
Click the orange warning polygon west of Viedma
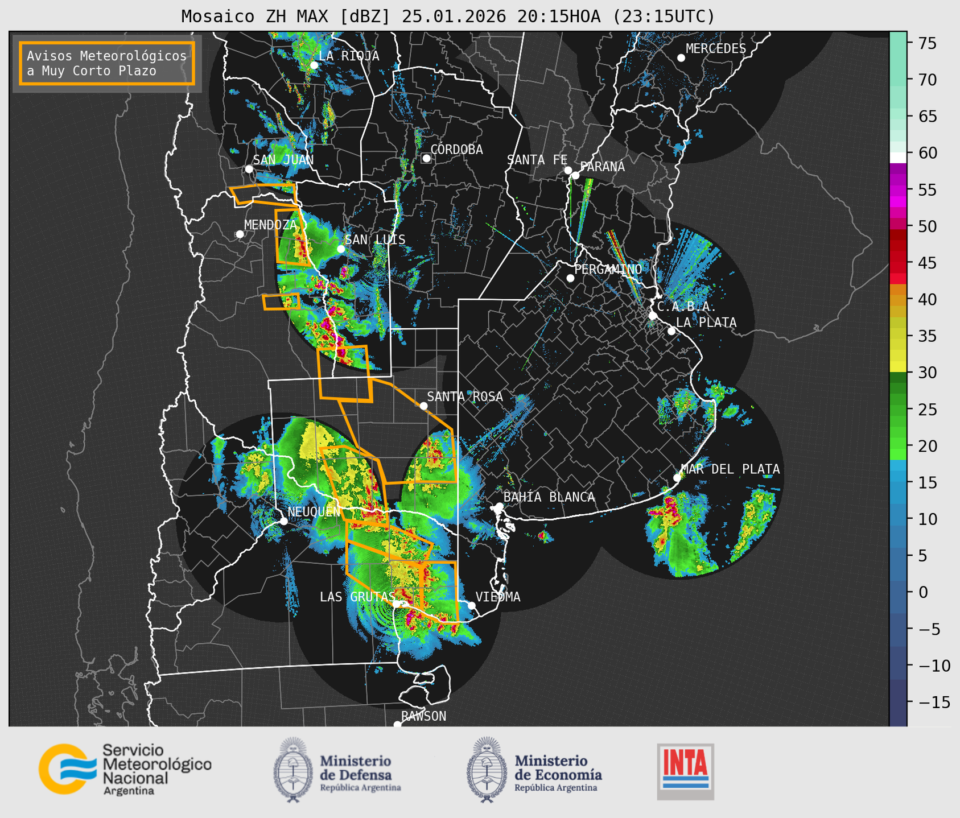(x=439, y=592)
